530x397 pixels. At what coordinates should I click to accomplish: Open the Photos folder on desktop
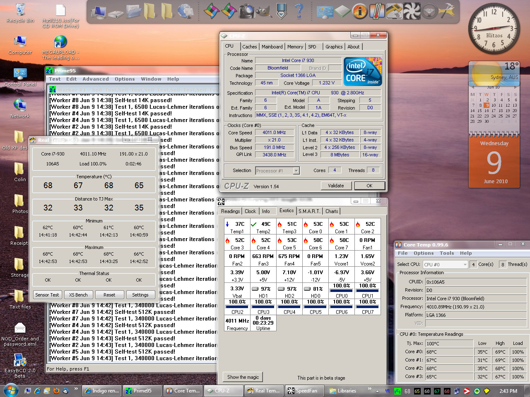pyautogui.click(x=19, y=204)
